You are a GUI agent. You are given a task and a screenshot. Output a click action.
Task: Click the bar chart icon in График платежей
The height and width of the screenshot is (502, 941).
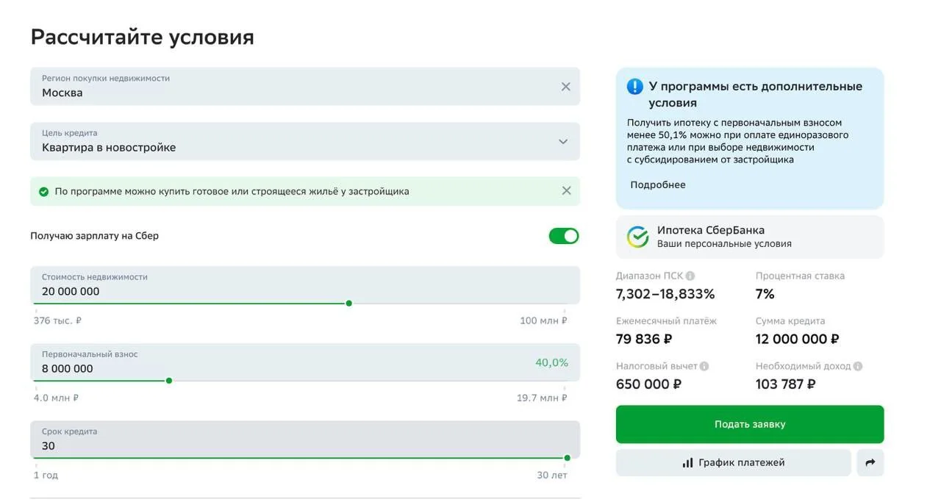coord(687,463)
